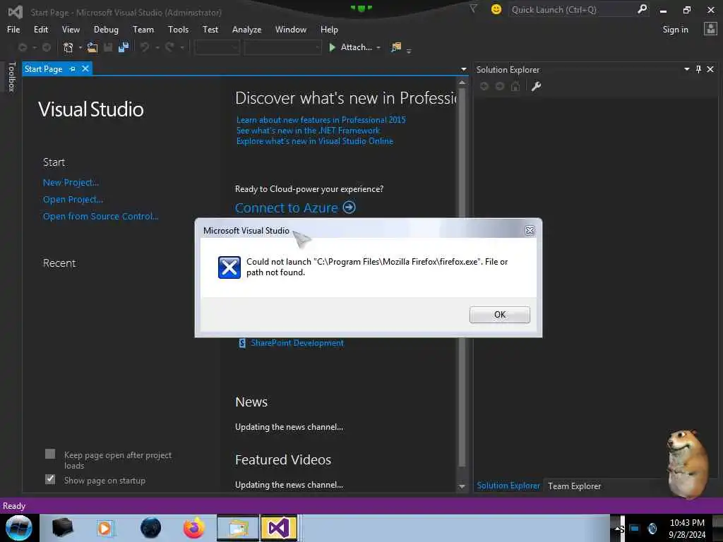Click Sign in at top right

click(x=675, y=30)
